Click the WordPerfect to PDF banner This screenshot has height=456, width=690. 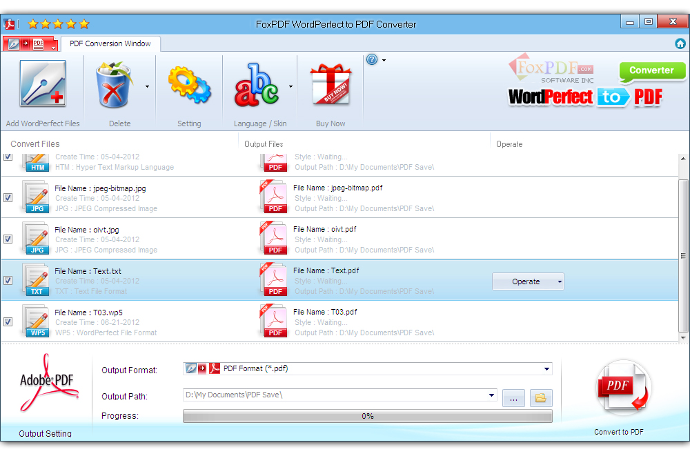coord(585,97)
